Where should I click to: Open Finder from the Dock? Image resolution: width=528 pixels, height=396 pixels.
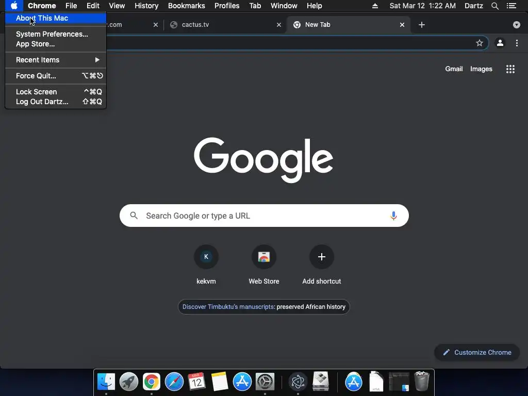click(x=106, y=382)
